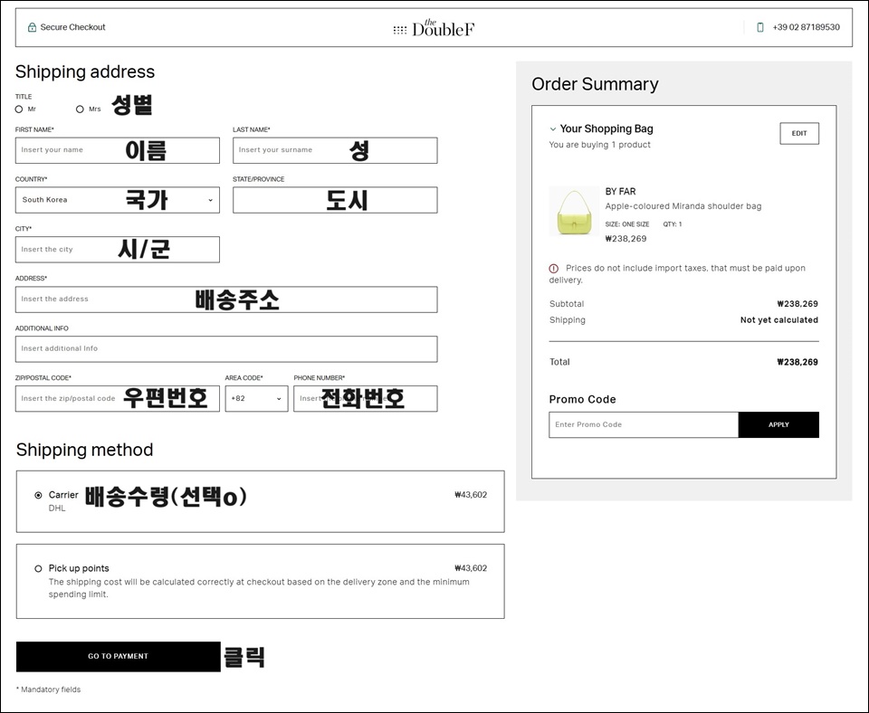
Task: Open the Country dropdown showing South Korea
Action: click(x=118, y=200)
